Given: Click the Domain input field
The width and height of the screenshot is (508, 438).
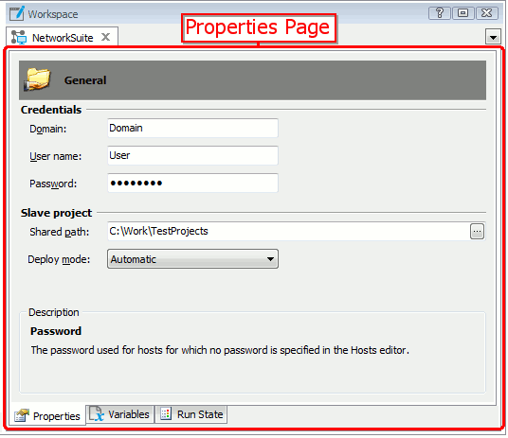Looking at the screenshot, I should tap(192, 128).
